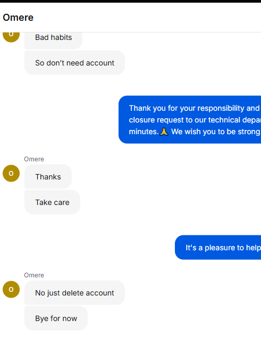Click the black bar at window top
The height and width of the screenshot is (345, 261).
pyautogui.click(x=131, y=1)
